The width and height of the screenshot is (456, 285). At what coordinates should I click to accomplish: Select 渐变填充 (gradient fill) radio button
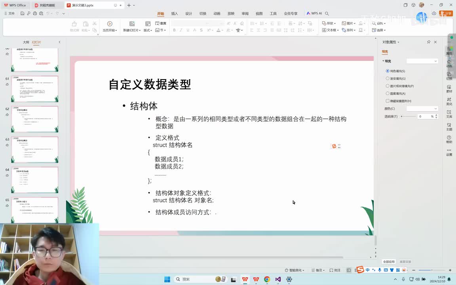coord(388,78)
